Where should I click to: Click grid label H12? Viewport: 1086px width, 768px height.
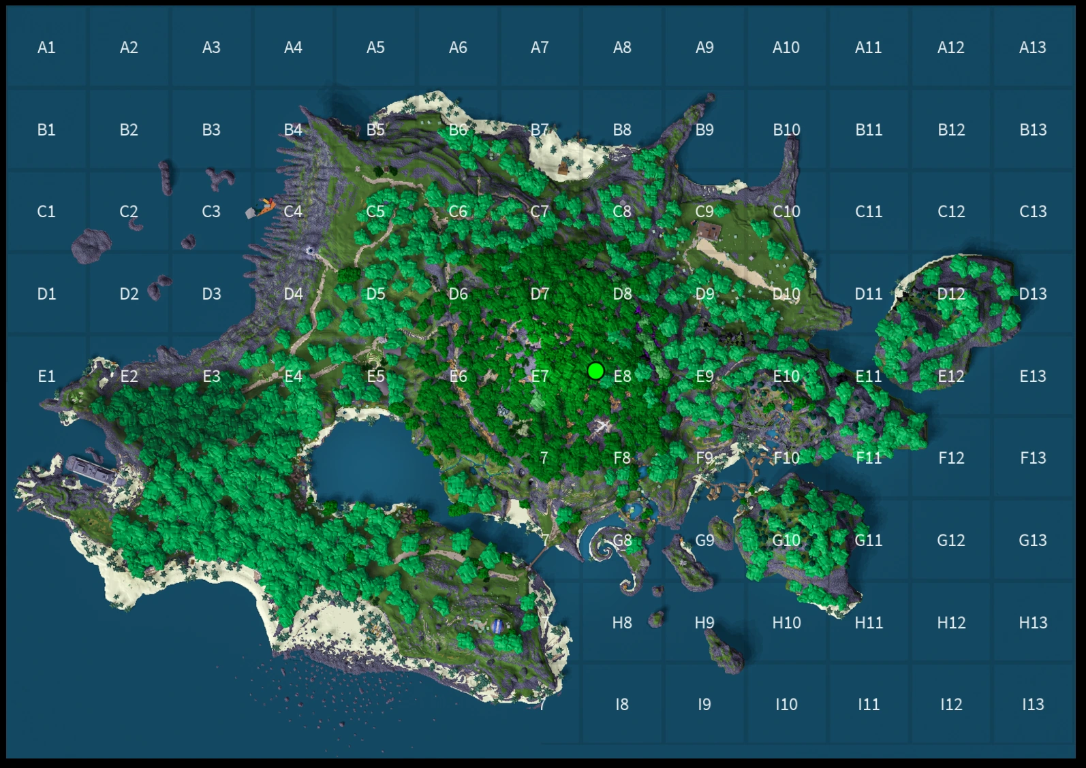coord(951,623)
